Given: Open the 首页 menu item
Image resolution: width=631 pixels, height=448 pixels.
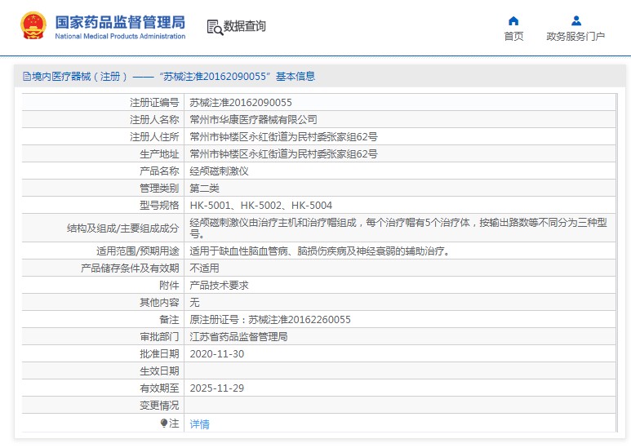Looking at the screenshot, I should pos(513,37).
